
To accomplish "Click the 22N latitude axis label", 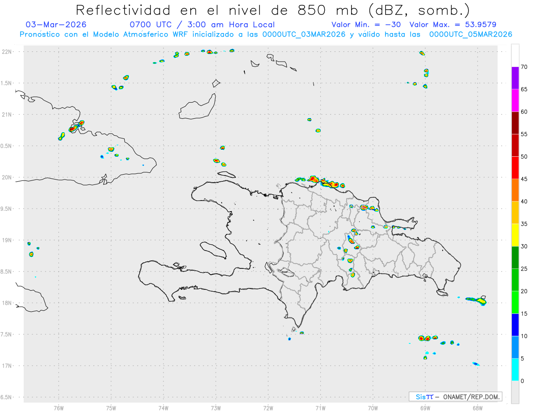I will pos(8,52).
